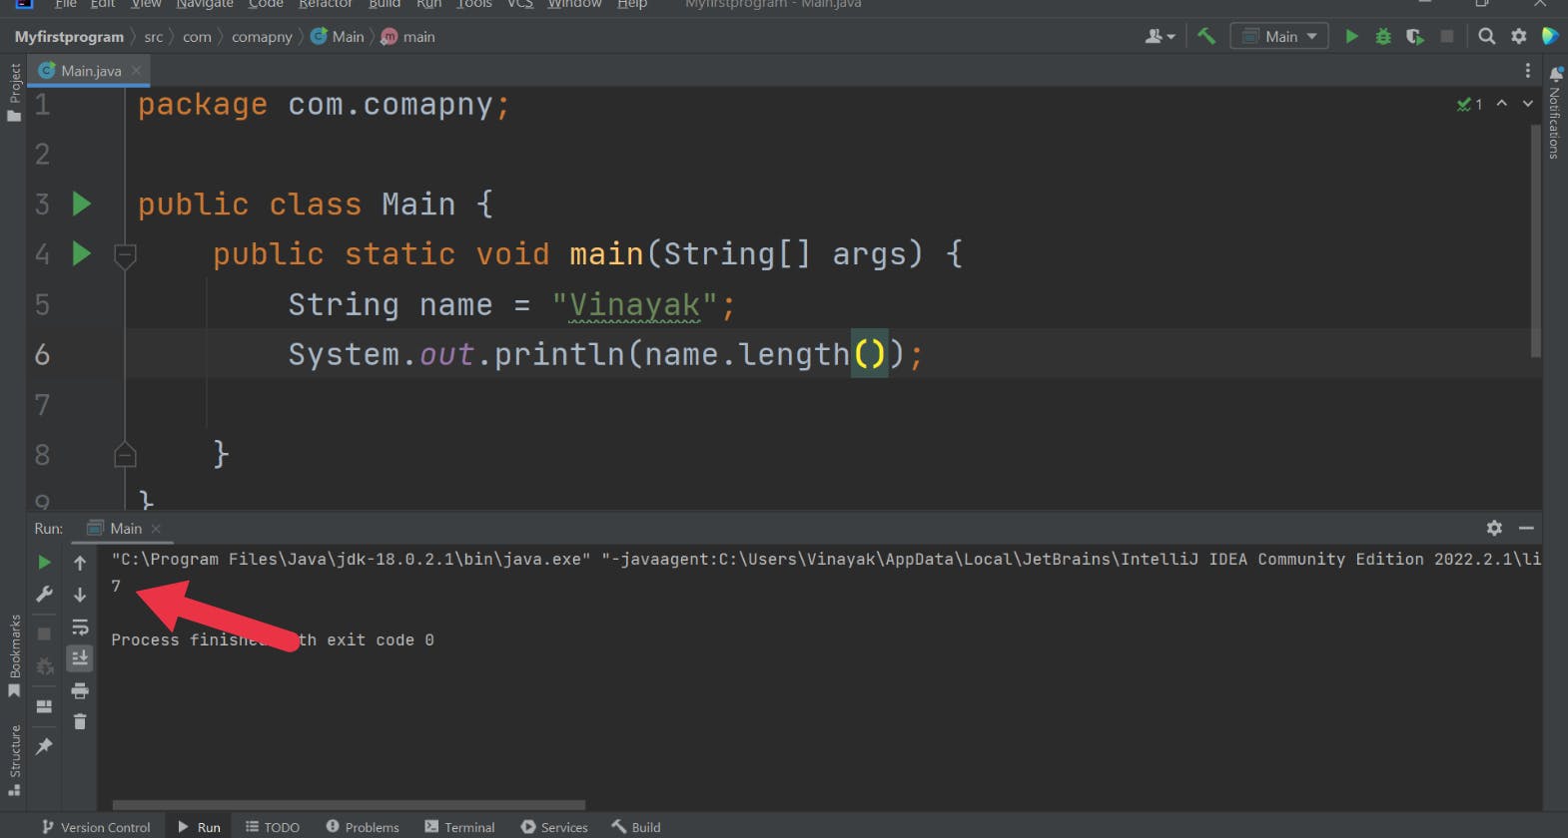Image resolution: width=1568 pixels, height=838 pixels.
Task: Click the Run console horizontal scrollbar
Action: (349, 804)
